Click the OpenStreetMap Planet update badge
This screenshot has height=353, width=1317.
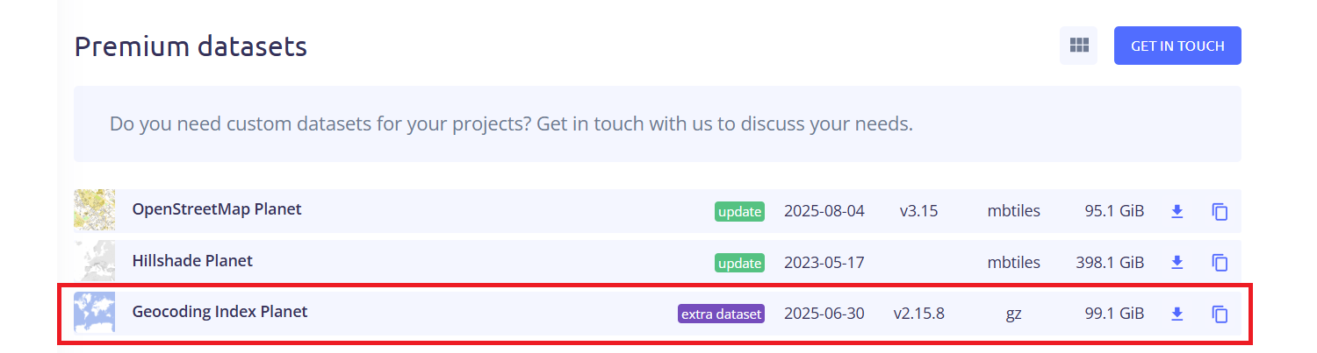point(739,211)
